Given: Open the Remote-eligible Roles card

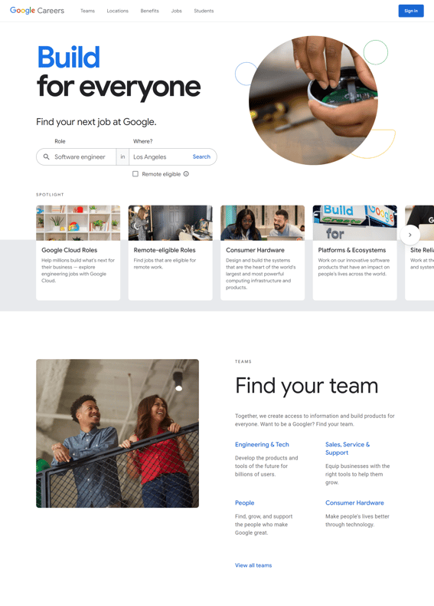Looking at the screenshot, I should (x=170, y=253).
